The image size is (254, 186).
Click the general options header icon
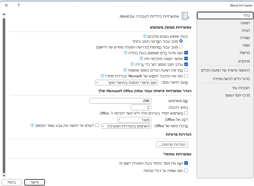point(185,16)
